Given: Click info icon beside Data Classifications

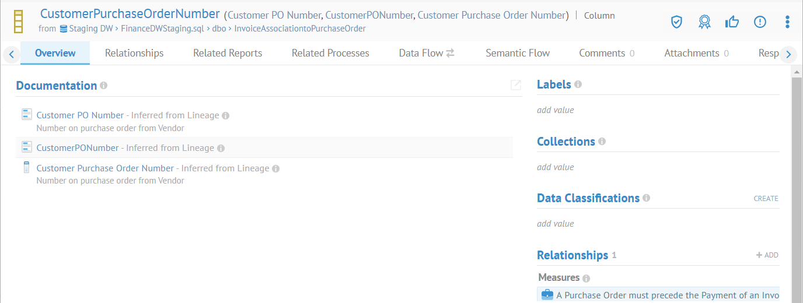Looking at the screenshot, I should [x=646, y=198].
